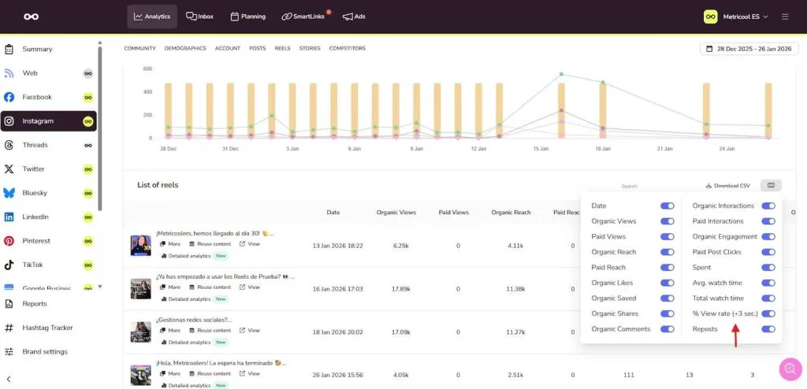Viewport: 807px width, 389px height.
Task: Select Pinterest in the sidebar
Action: [38, 241]
